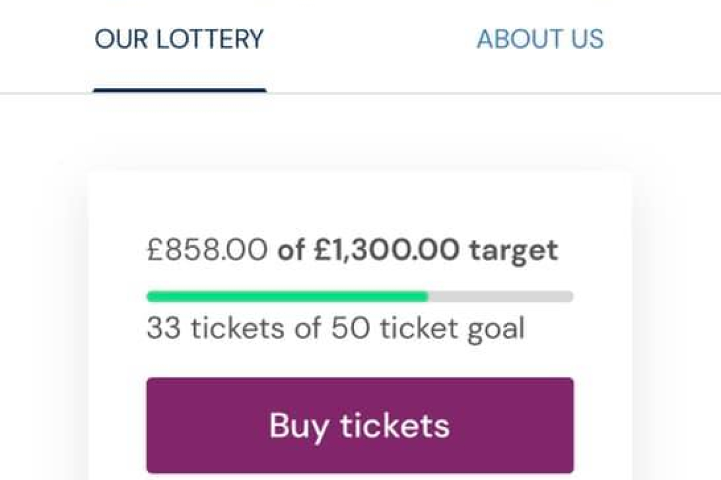Click the word "LOTTERY" in the active tab
This screenshot has width=721, height=480.
pyautogui.click(x=210, y=40)
